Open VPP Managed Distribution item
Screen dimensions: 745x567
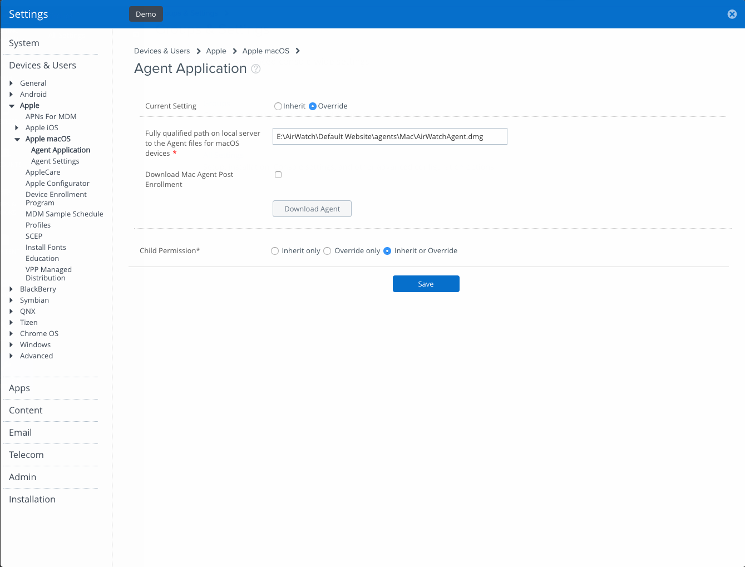coord(48,274)
